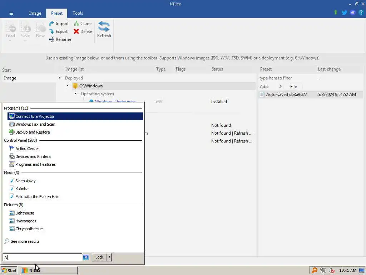This screenshot has height=275, width=366.
Task: Click the Clone preset icon
Action: point(76,23)
